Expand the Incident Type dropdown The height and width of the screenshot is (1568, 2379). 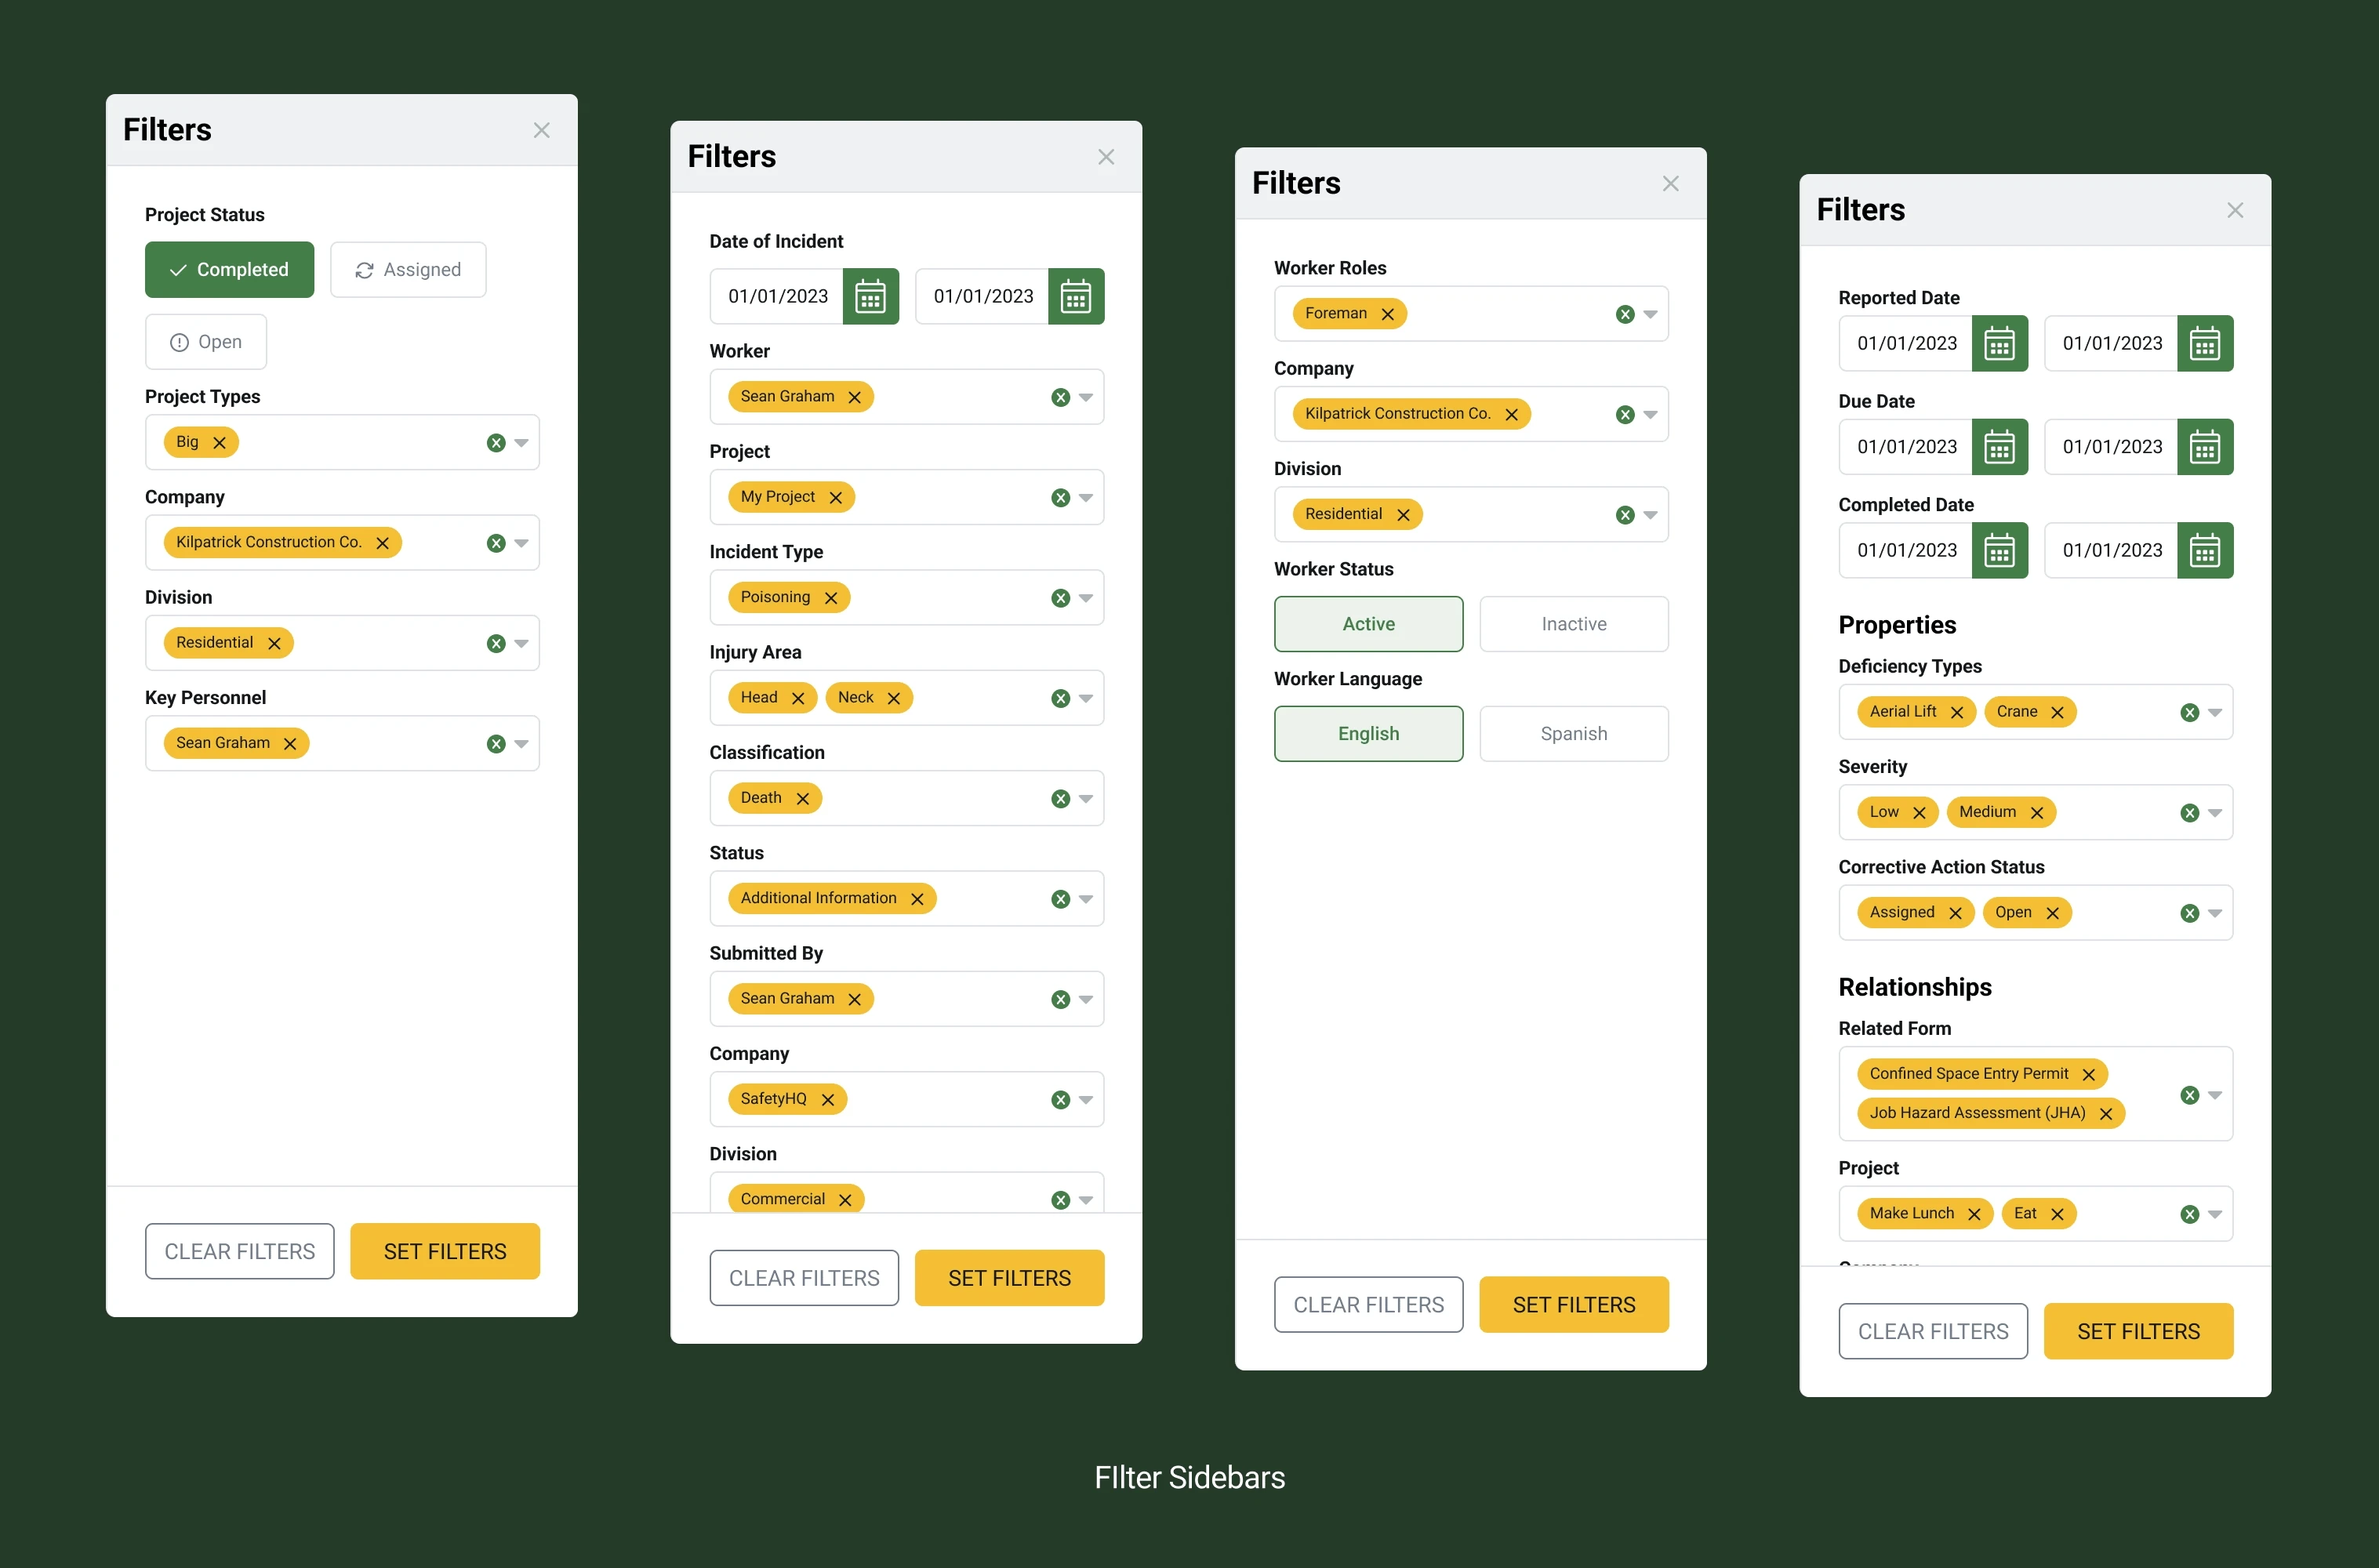[x=1086, y=598]
